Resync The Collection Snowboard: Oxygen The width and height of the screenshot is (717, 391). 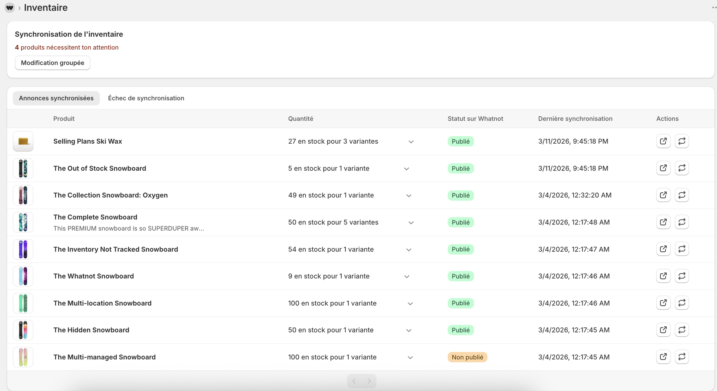coord(681,195)
